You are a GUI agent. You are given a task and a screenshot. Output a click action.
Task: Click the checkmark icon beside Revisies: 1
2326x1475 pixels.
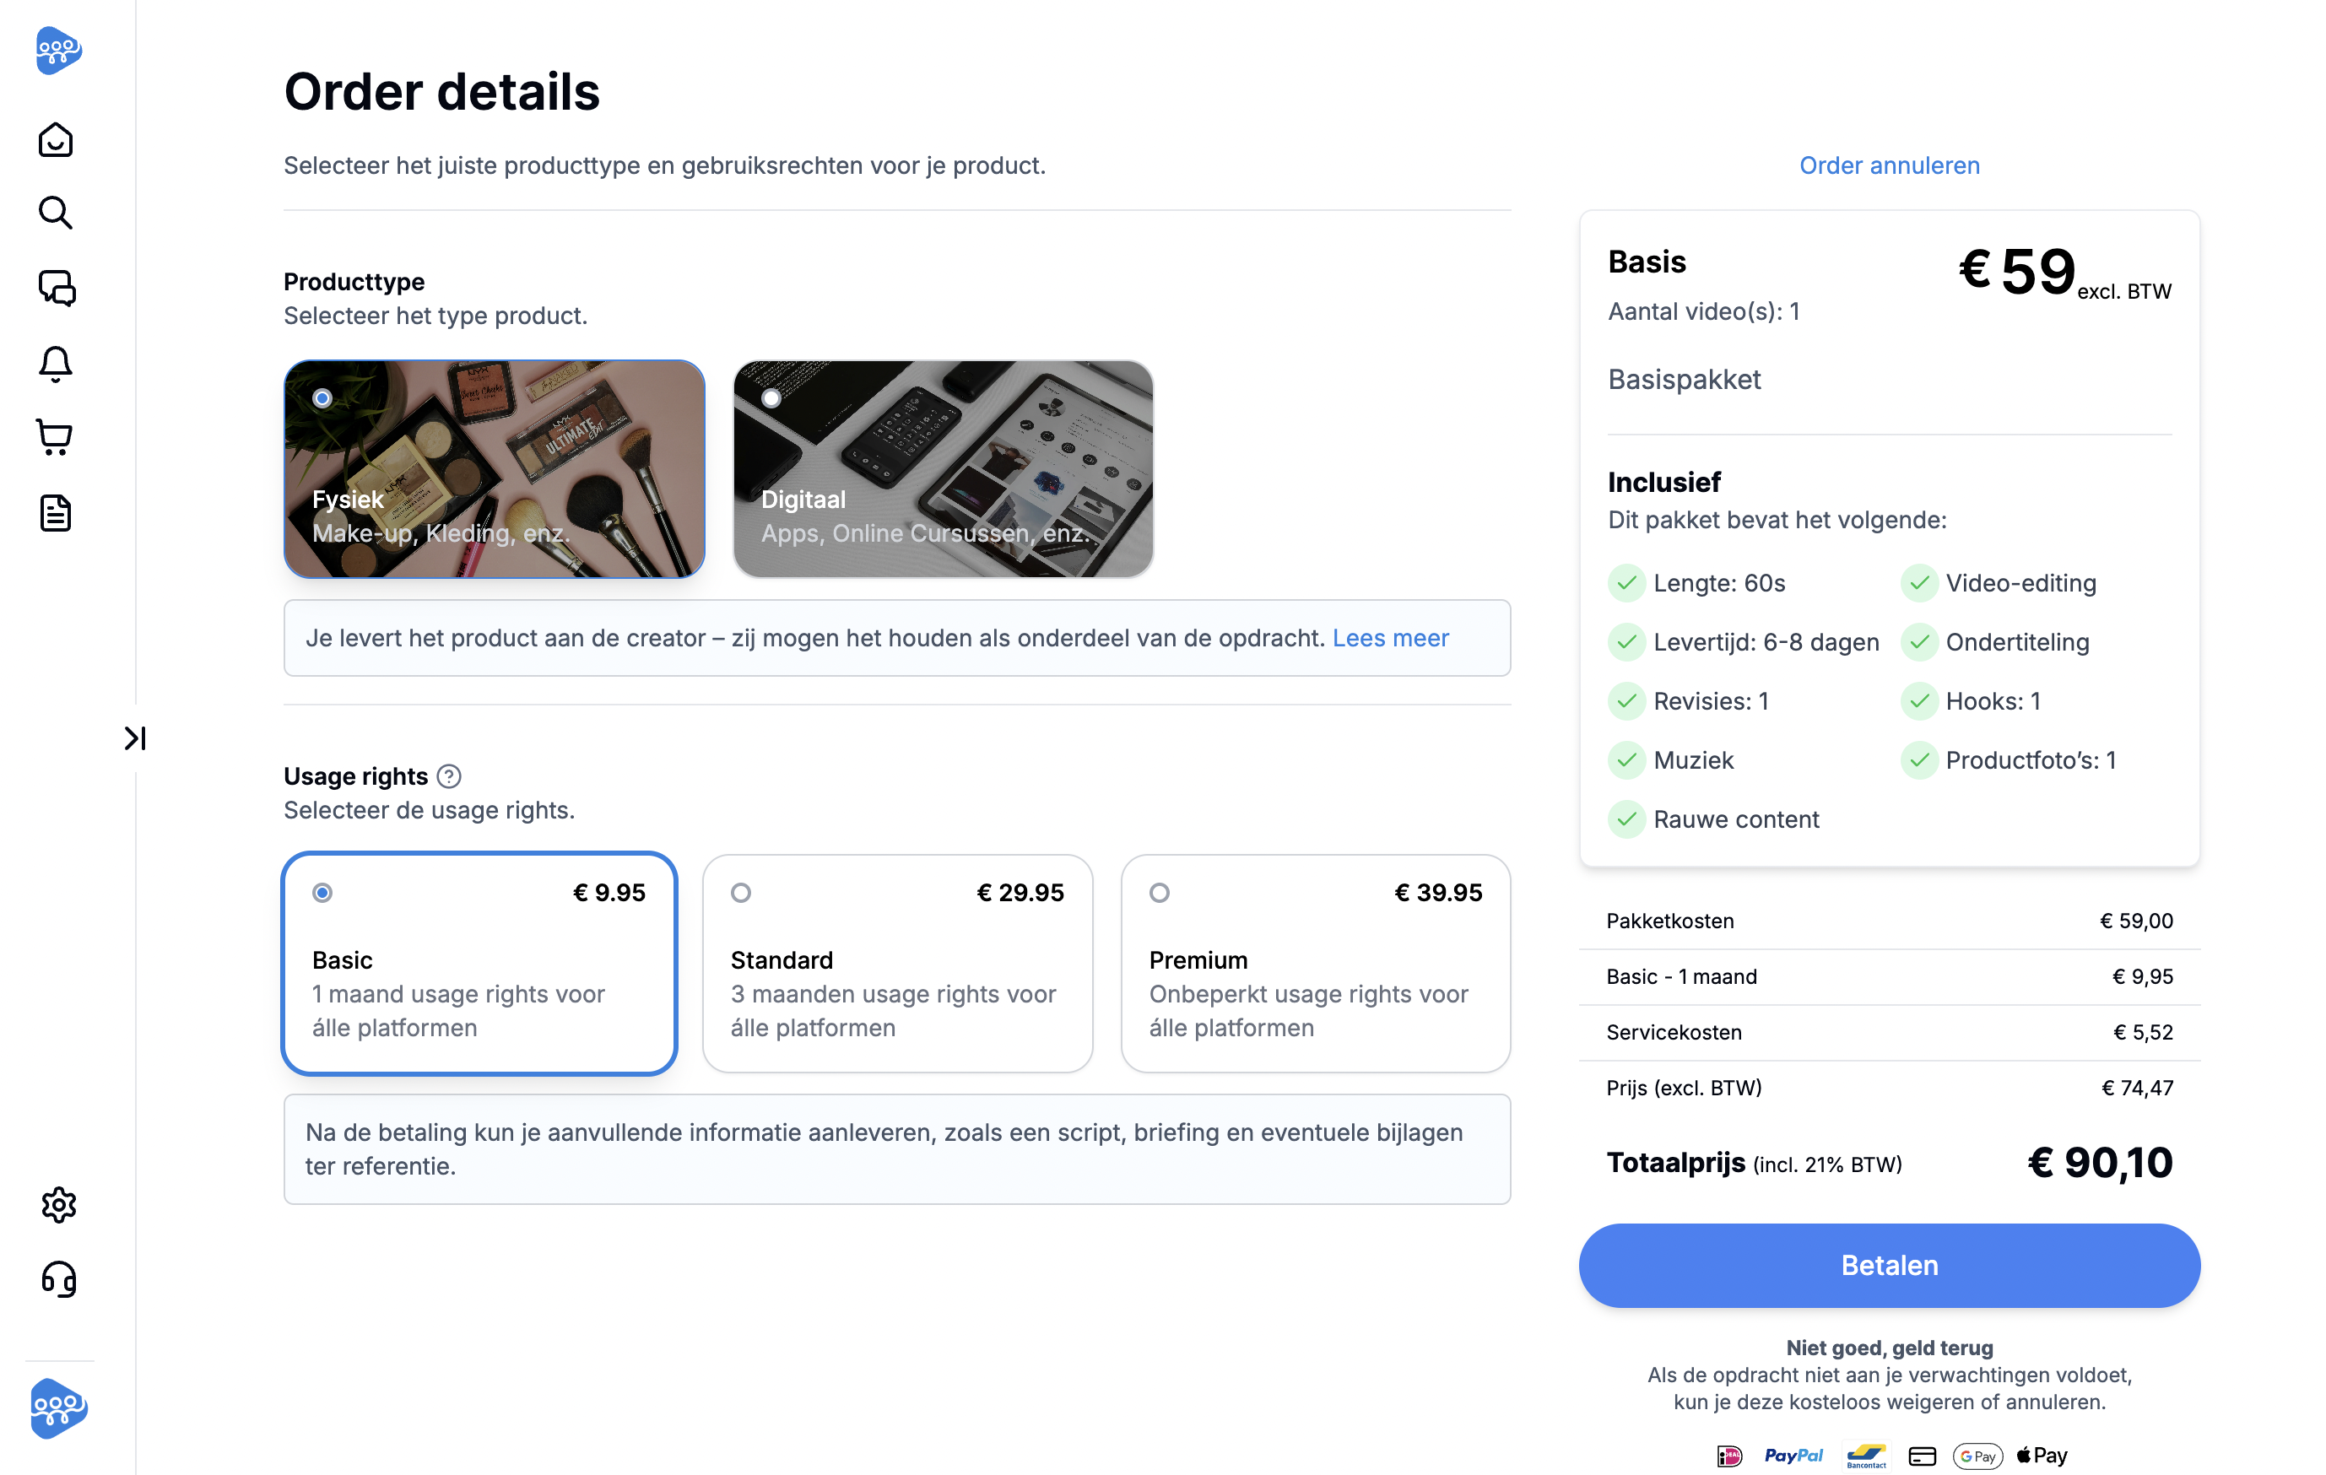coord(1626,701)
